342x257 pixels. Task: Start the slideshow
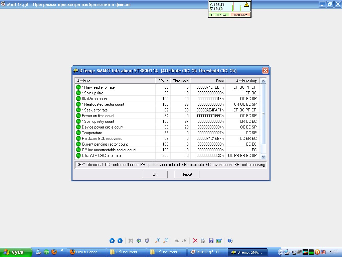[147, 241]
